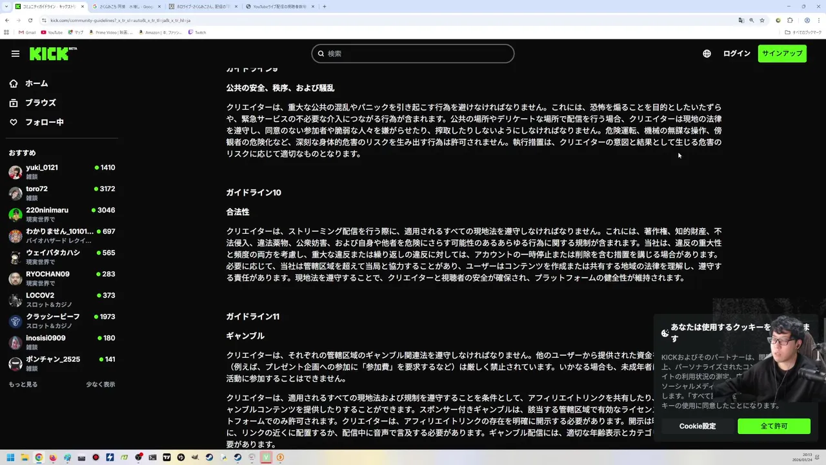The height and width of the screenshot is (465, 826).
Task: Open the Twitch bookmark
Action: pyautogui.click(x=197, y=32)
